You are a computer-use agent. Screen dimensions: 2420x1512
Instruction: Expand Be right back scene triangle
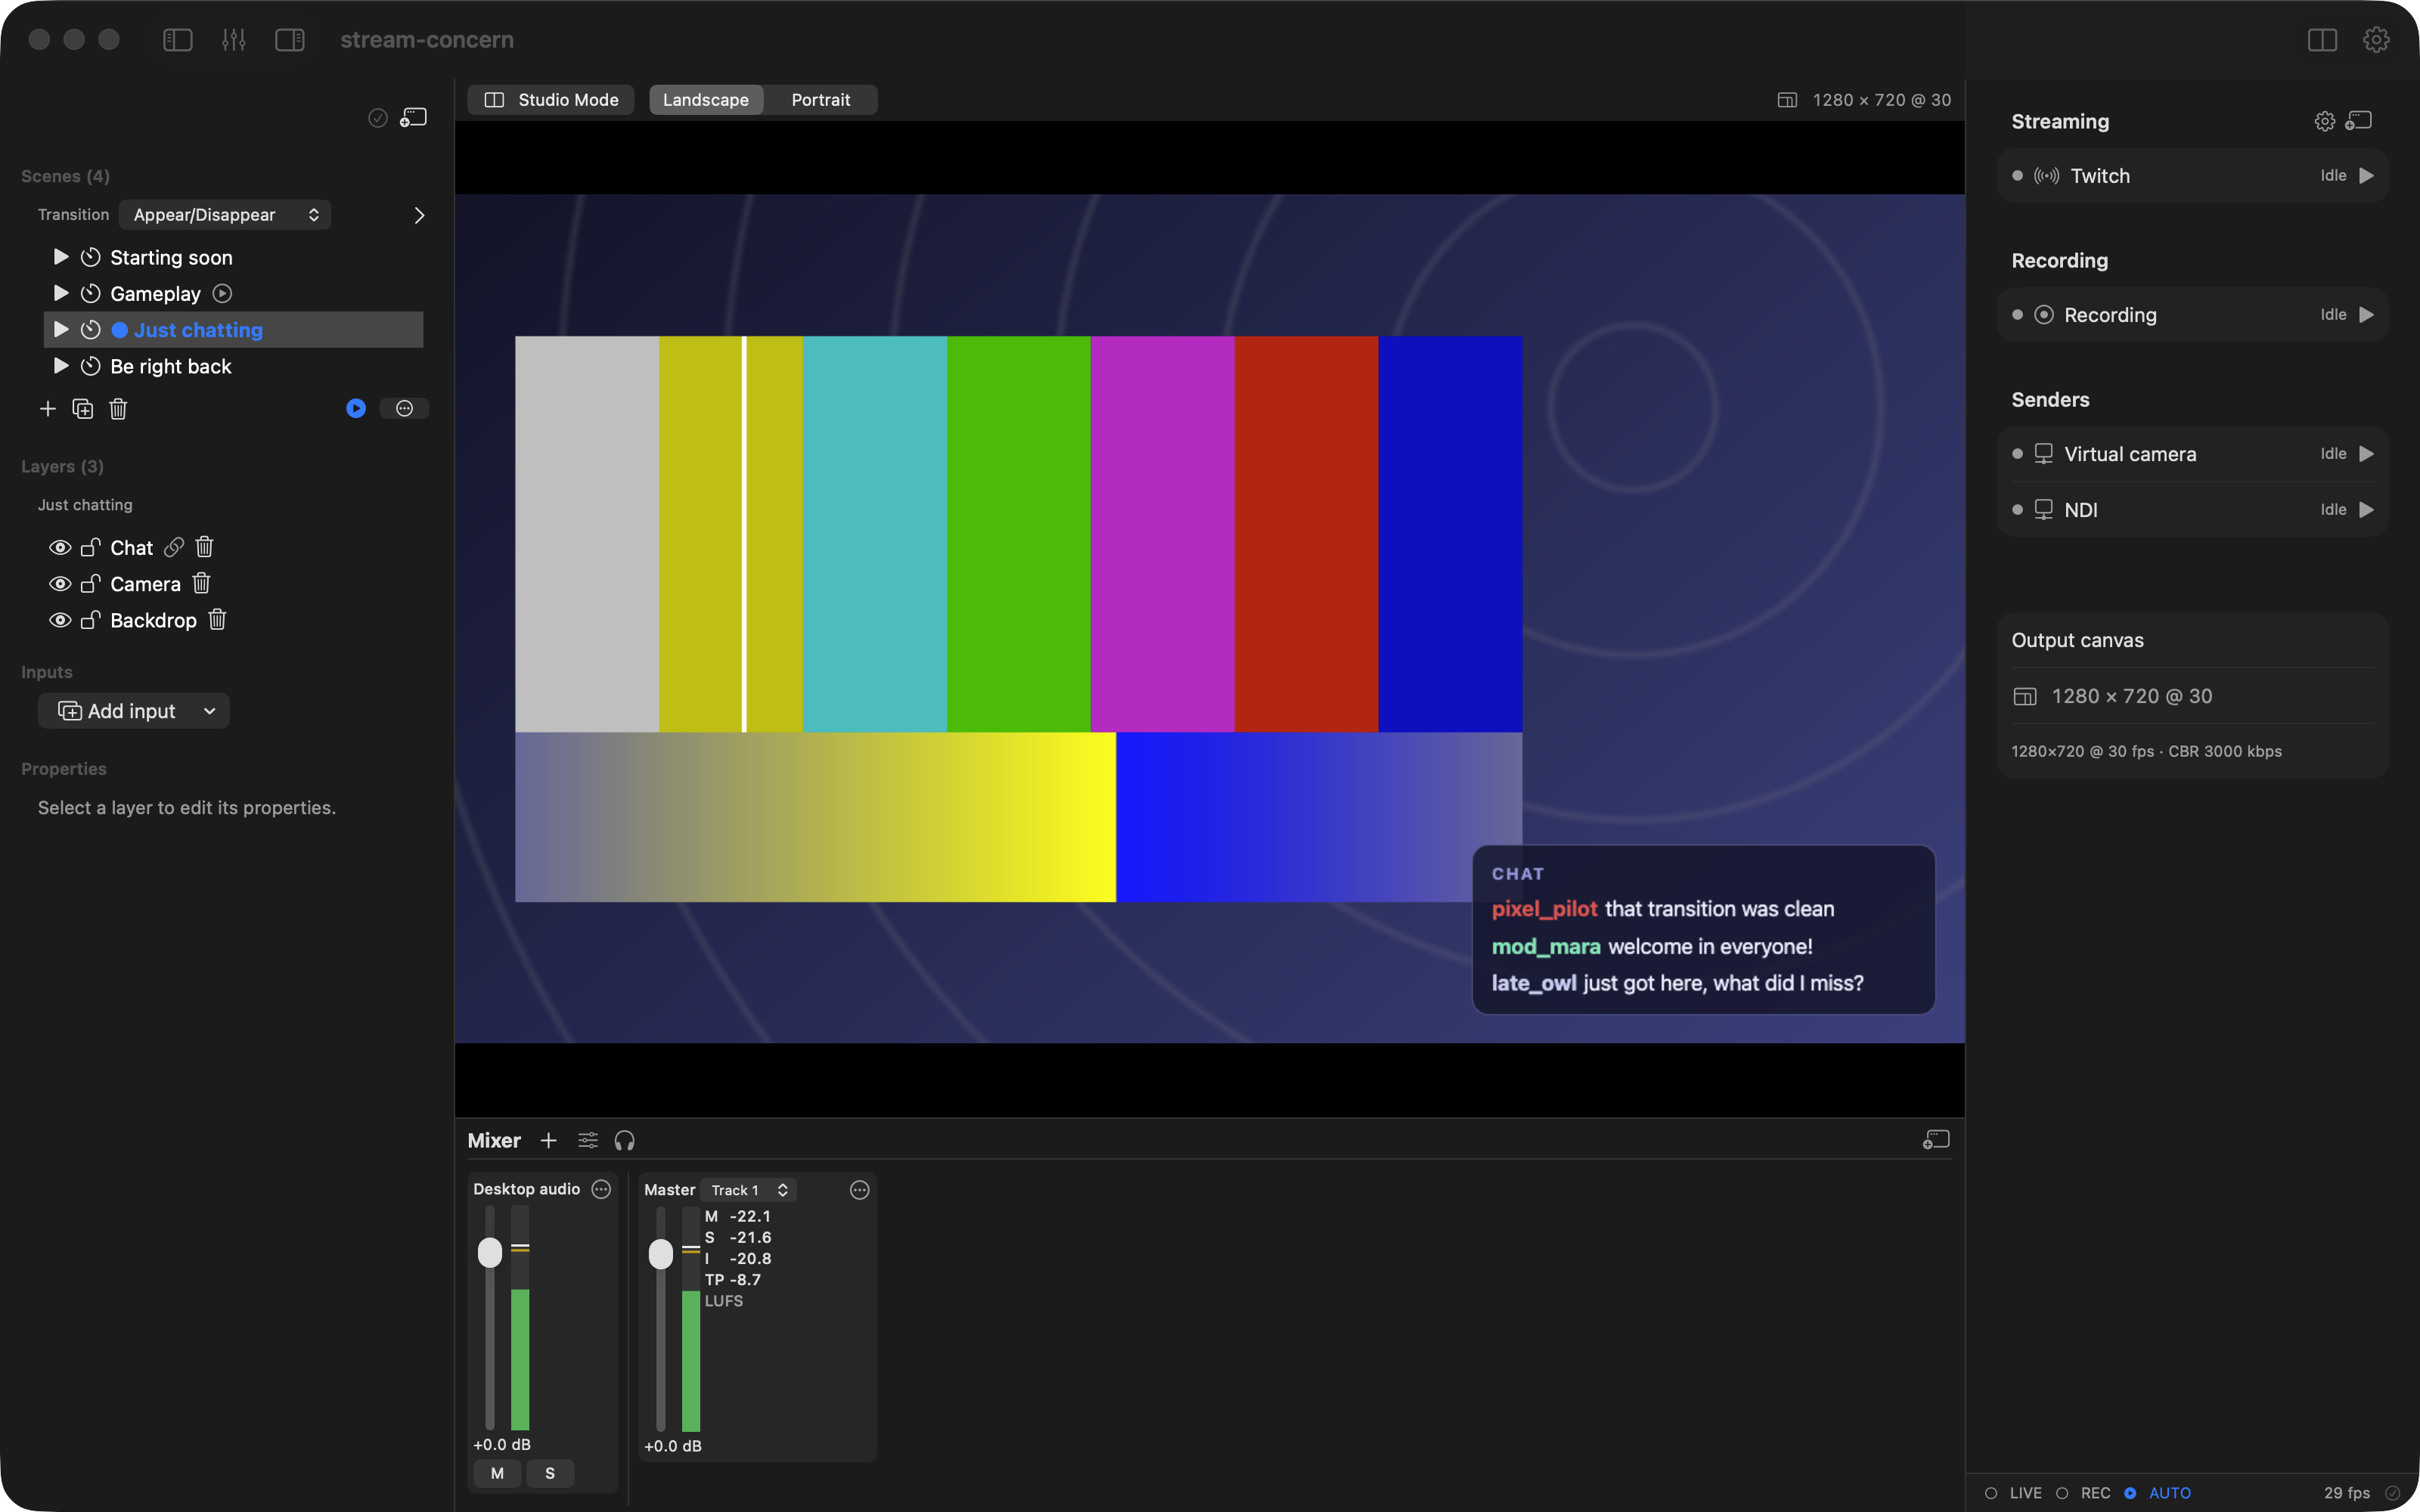tap(60, 366)
